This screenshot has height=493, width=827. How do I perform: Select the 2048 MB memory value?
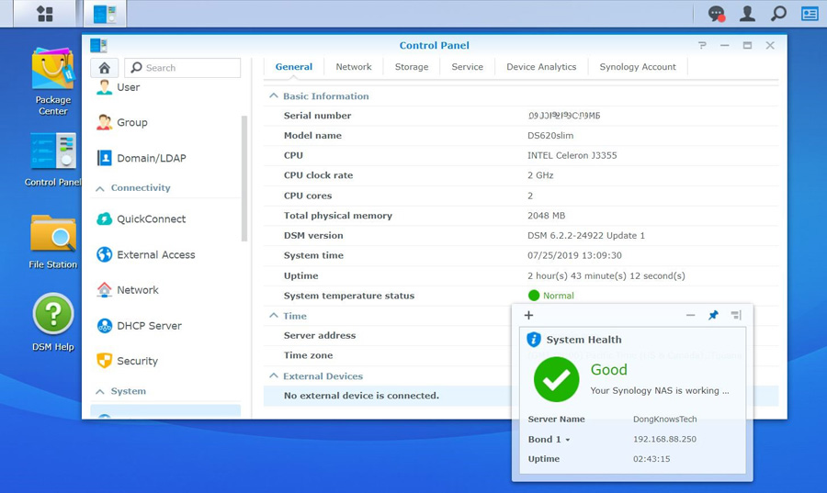click(x=546, y=216)
